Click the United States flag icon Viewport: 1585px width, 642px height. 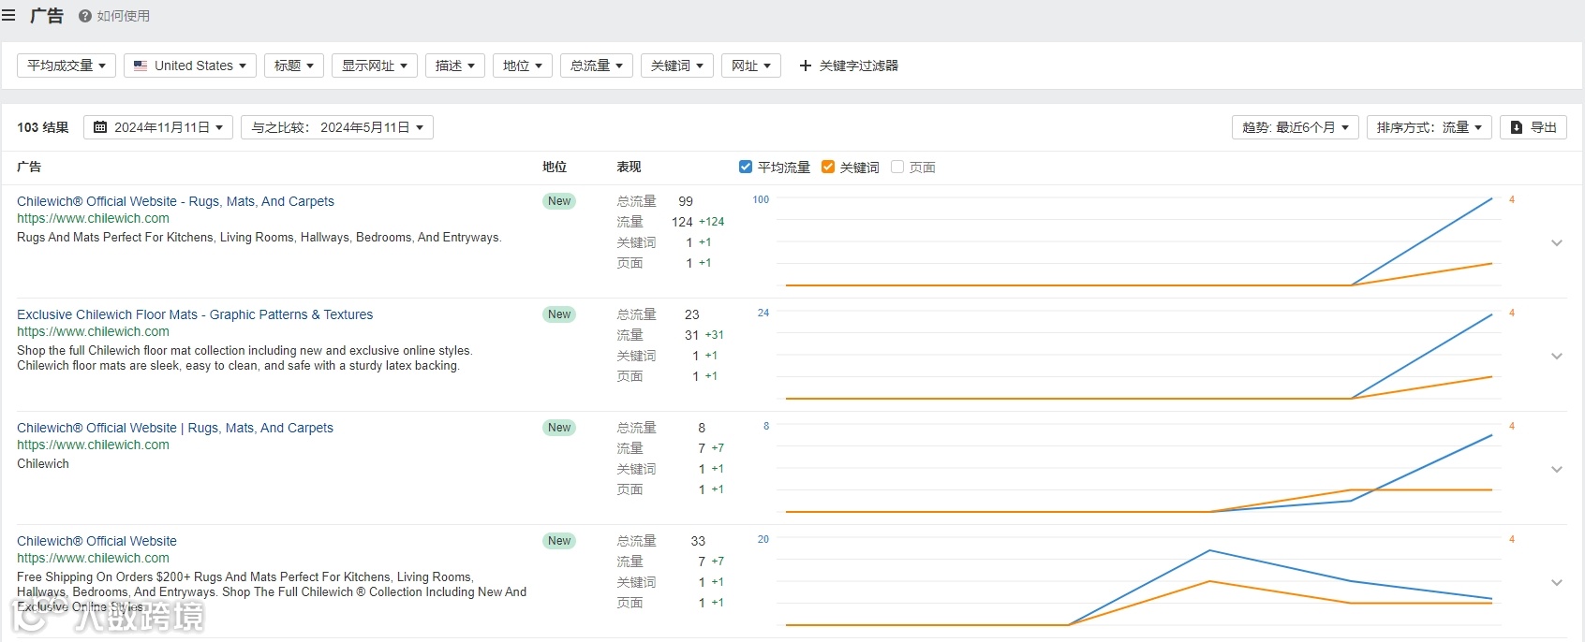coord(141,66)
